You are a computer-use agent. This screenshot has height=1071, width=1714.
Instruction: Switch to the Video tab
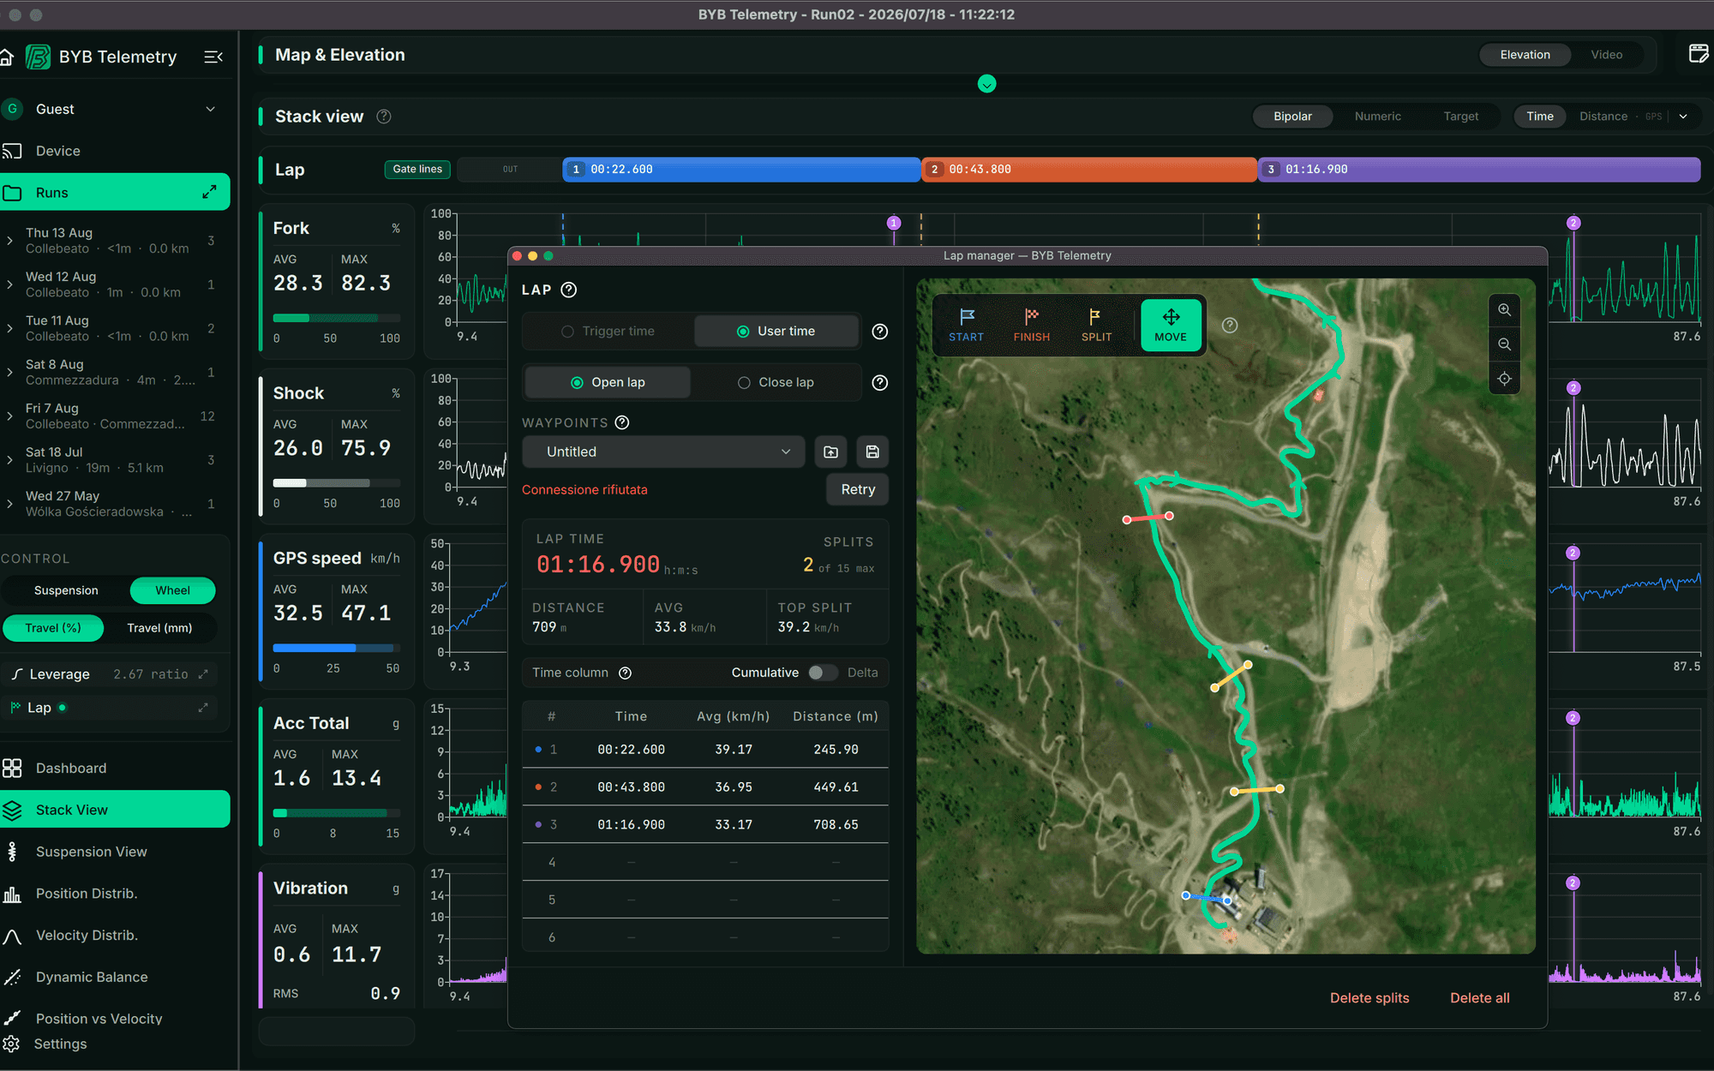pos(1606,55)
